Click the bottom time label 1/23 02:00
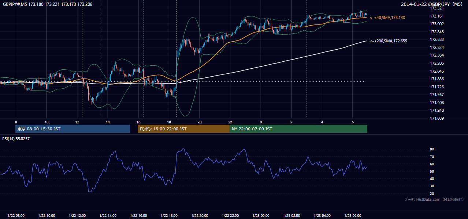The image size is (468, 219). coord(291,216)
